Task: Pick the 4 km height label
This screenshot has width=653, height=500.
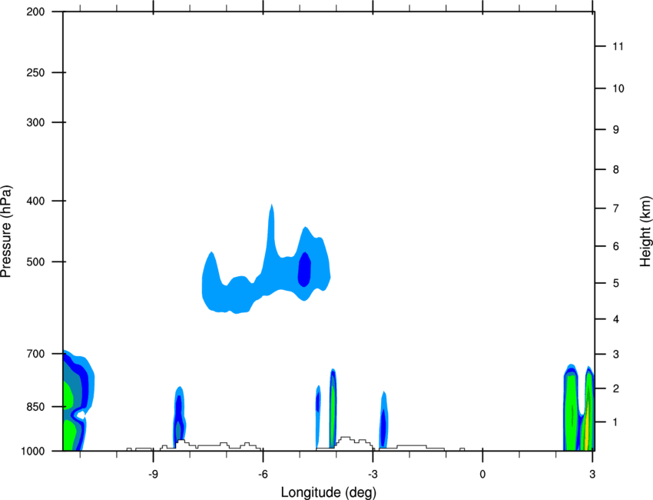Action: pyautogui.click(x=616, y=319)
